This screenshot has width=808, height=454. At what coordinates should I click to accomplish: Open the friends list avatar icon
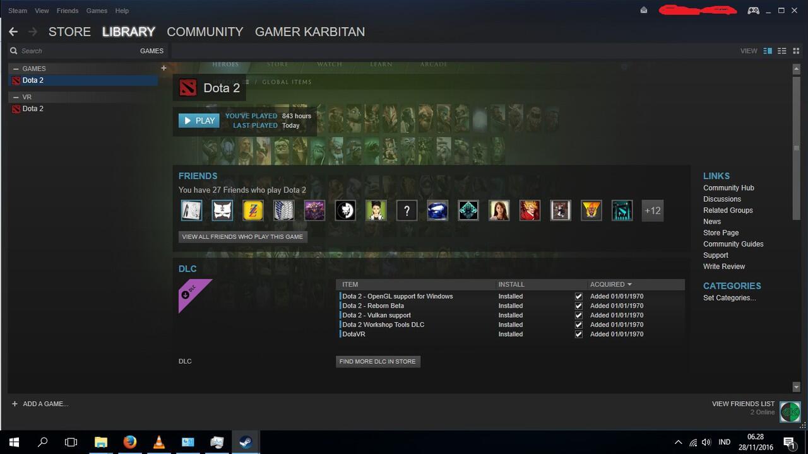[x=790, y=412]
